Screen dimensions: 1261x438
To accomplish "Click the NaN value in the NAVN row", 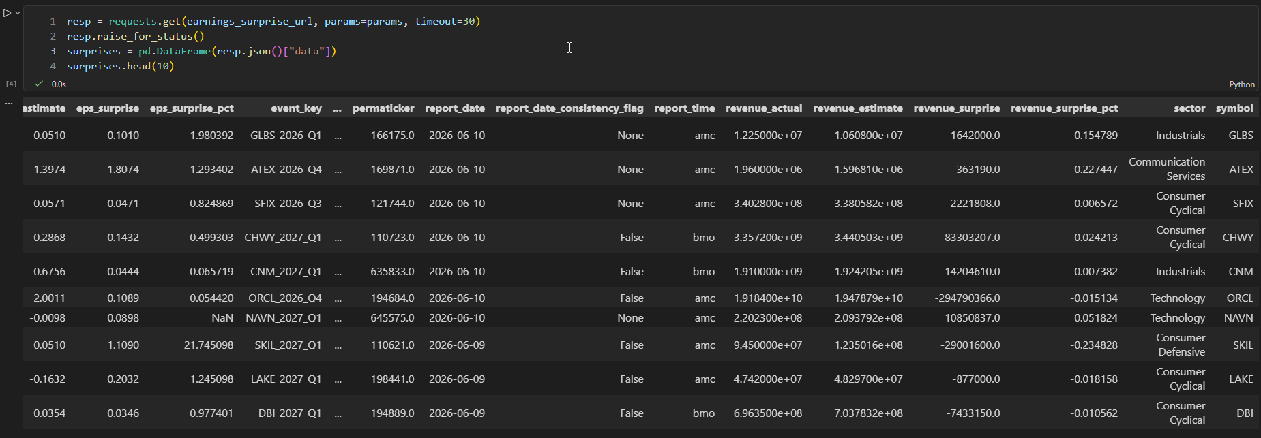I will pyautogui.click(x=222, y=318).
